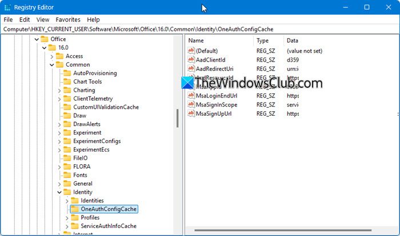The image size is (400, 236).
Task: Expand the Access tree node
Action: tap(52, 56)
